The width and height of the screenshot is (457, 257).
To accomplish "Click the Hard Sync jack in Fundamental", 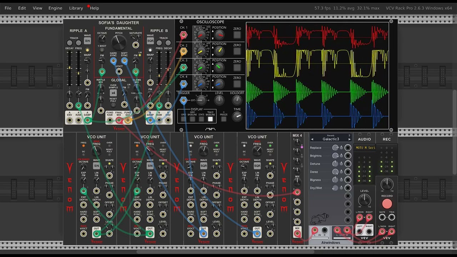I will tap(113, 61).
